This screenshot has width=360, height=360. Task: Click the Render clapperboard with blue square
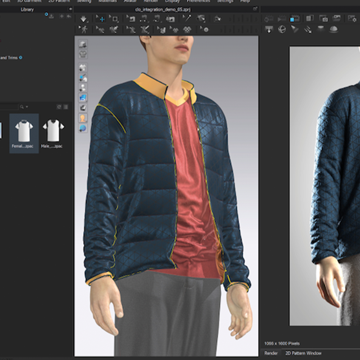tap(295, 19)
